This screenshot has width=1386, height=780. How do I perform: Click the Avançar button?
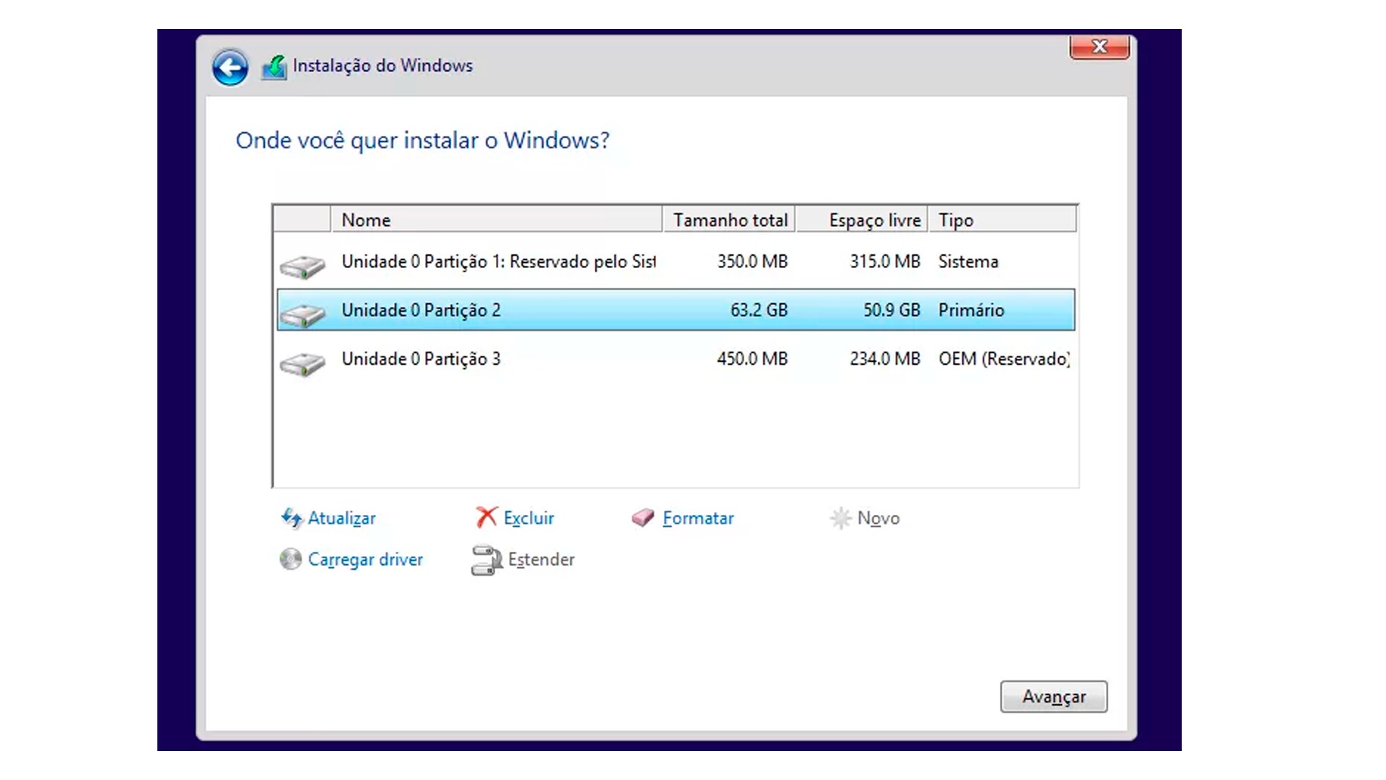point(1053,697)
